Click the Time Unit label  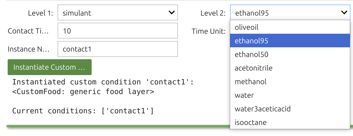[x=209, y=31]
